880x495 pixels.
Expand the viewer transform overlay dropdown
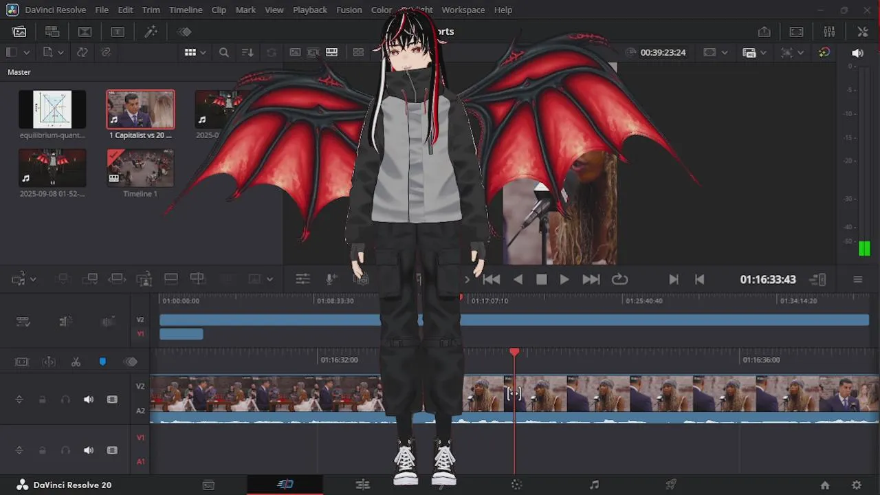point(800,53)
